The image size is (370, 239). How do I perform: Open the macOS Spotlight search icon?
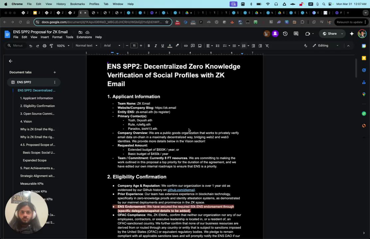pos(323,4)
